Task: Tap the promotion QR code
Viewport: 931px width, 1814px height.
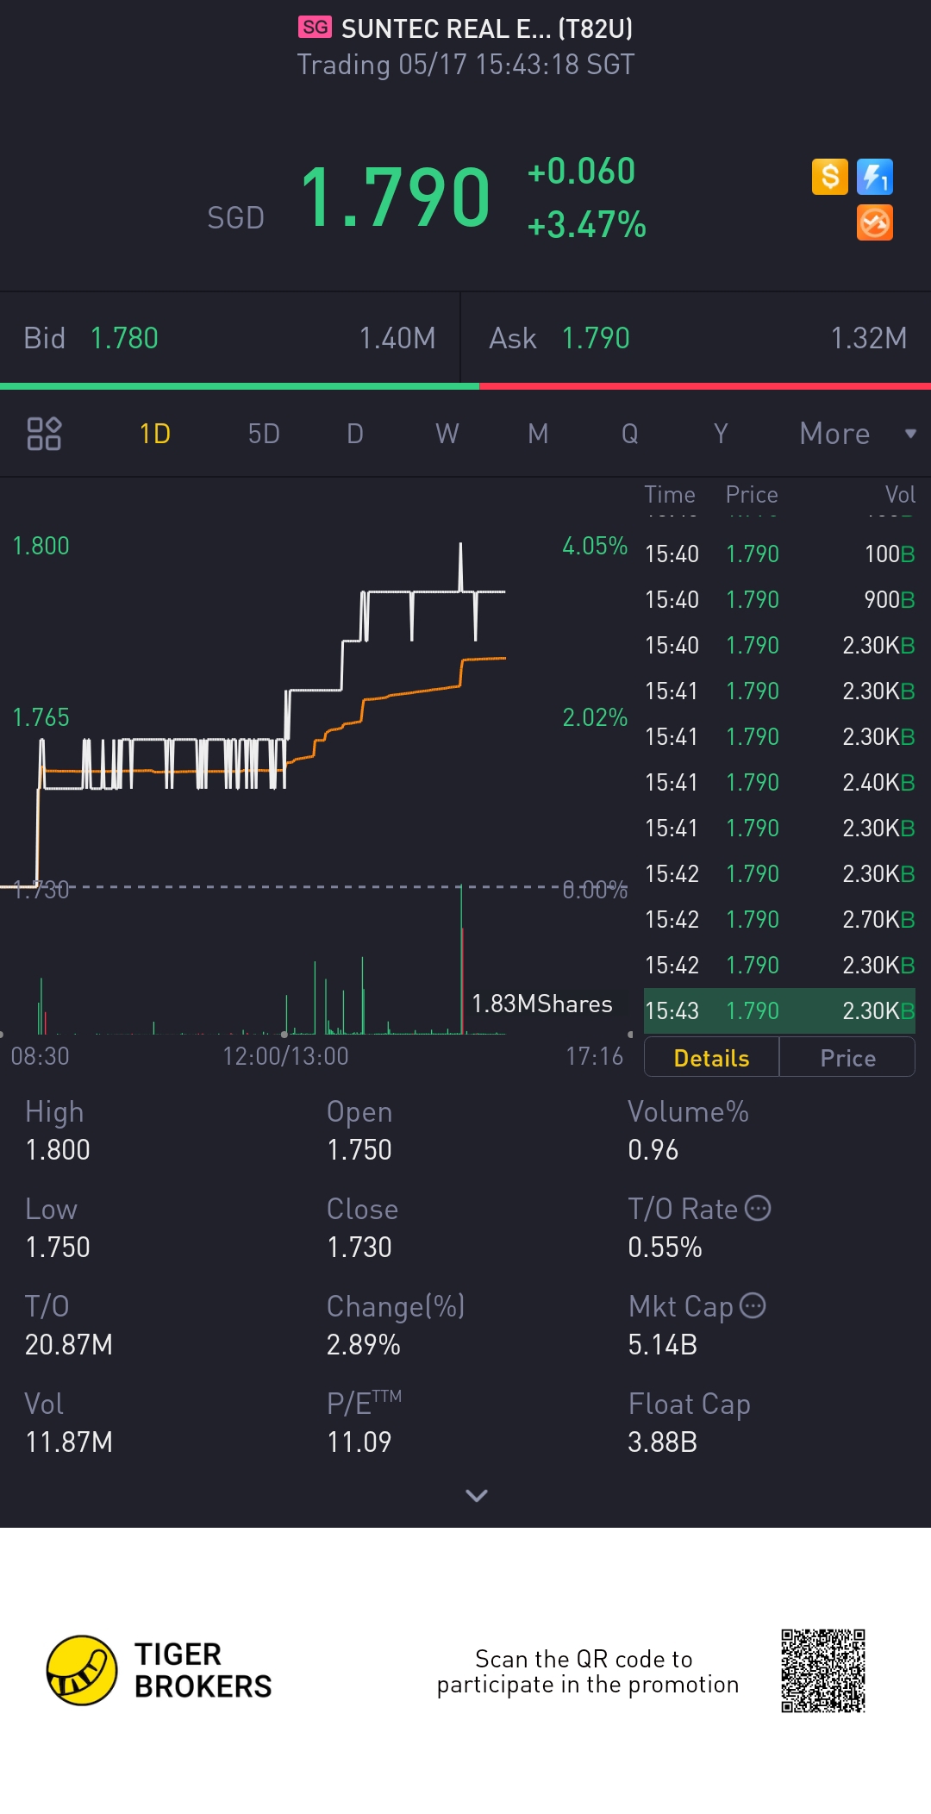Action: click(823, 1671)
